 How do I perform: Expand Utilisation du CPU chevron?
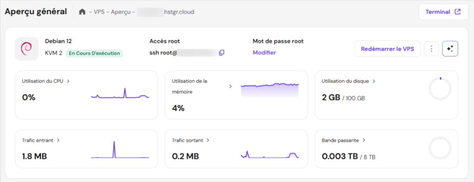tap(68, 81)
